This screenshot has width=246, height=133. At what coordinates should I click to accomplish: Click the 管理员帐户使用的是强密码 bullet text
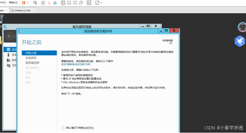pyautogui.click(x=78, y=75)
